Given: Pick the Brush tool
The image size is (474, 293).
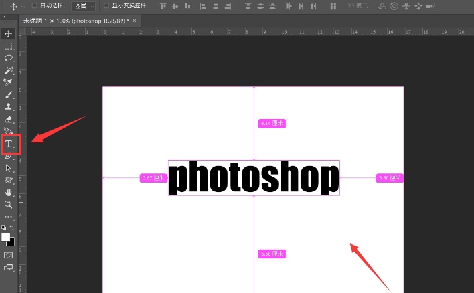Looking at the screenshot, I should tap(9, 95).
